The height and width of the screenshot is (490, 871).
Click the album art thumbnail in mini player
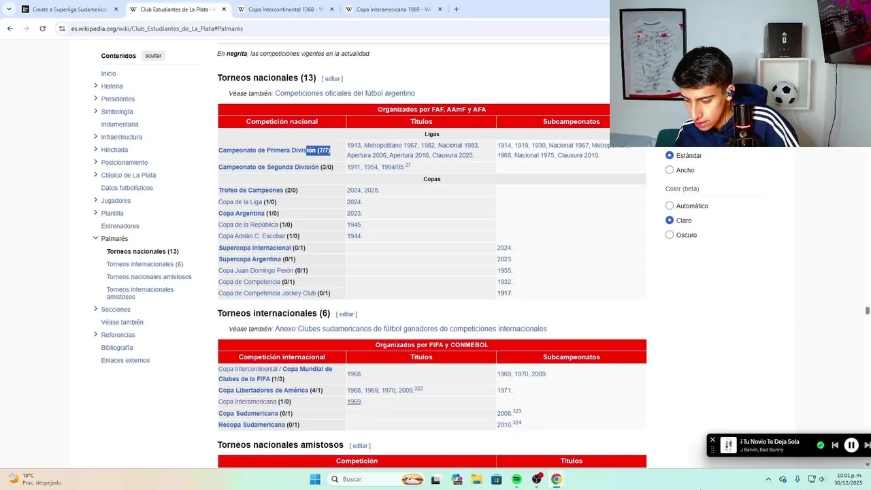click(x=729, y=446)
